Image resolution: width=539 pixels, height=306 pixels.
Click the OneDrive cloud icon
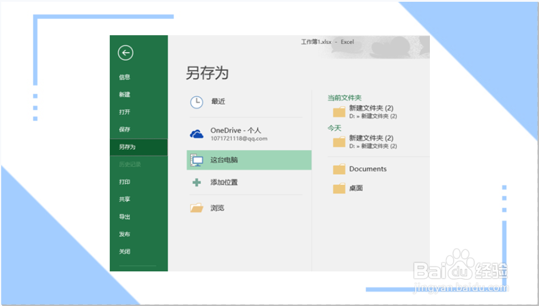pyautogui.click(x=197, y=134)
